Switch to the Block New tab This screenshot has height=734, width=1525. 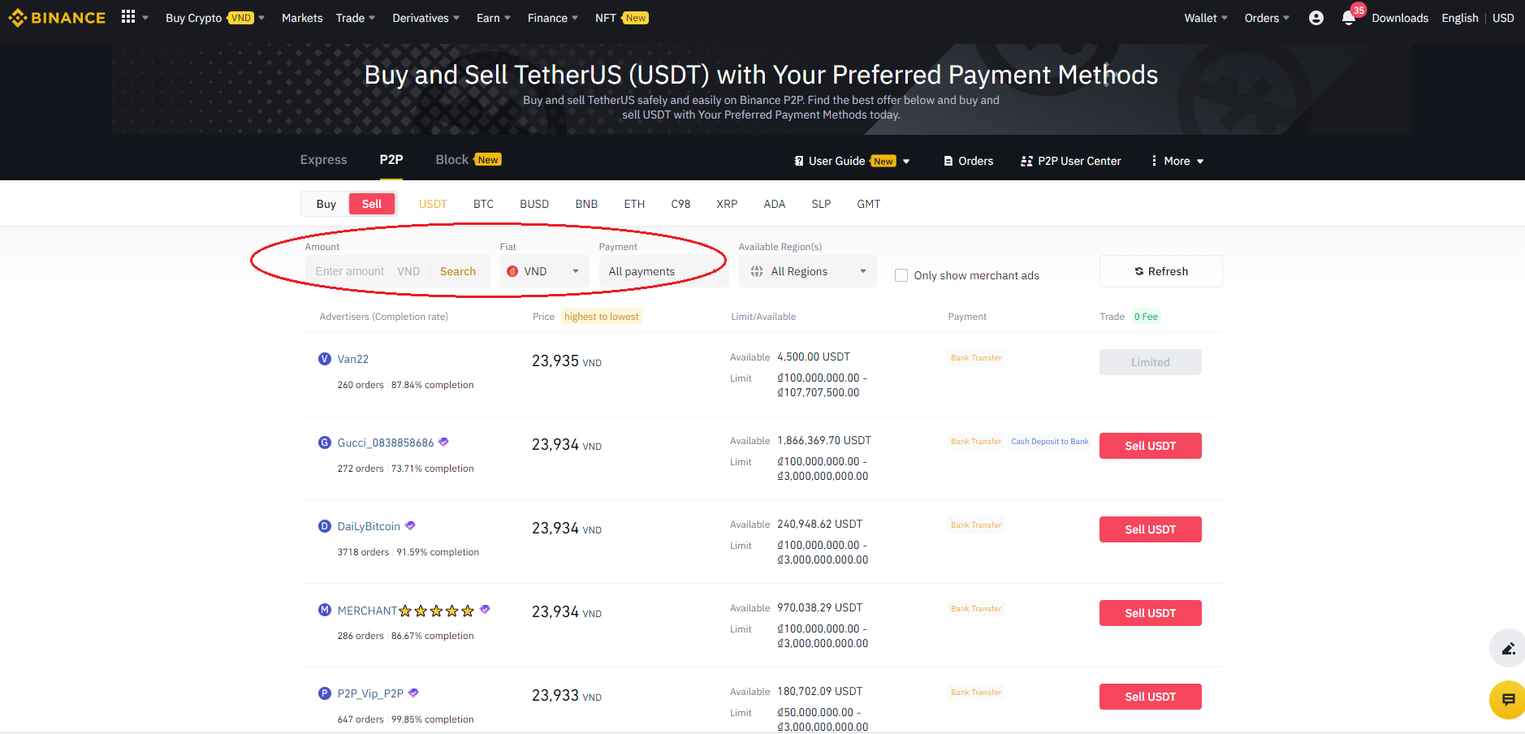[469, 160]
